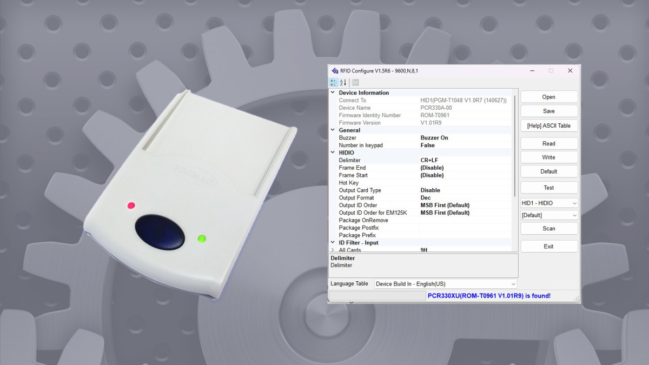Click the Scan button
649x365 pixels.
coord(549,229)
